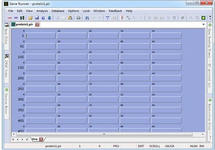
Task: Click the arrows icon right of DNA helix
Action: coord(128,18)
